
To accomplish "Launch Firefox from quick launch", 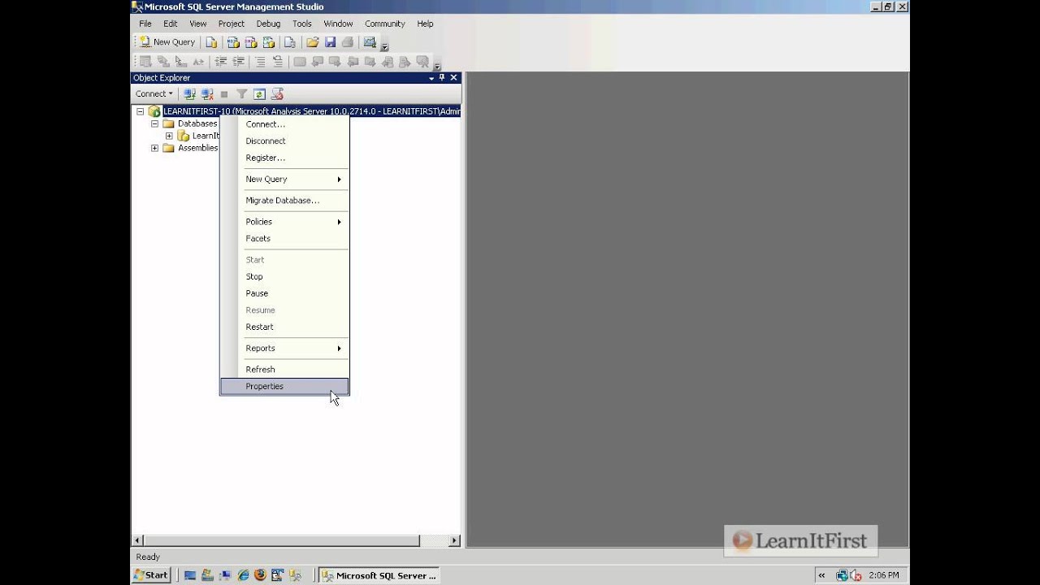I will tap(260, 575).
